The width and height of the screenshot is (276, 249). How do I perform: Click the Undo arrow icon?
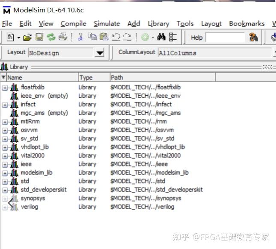[x=116, y=37]
